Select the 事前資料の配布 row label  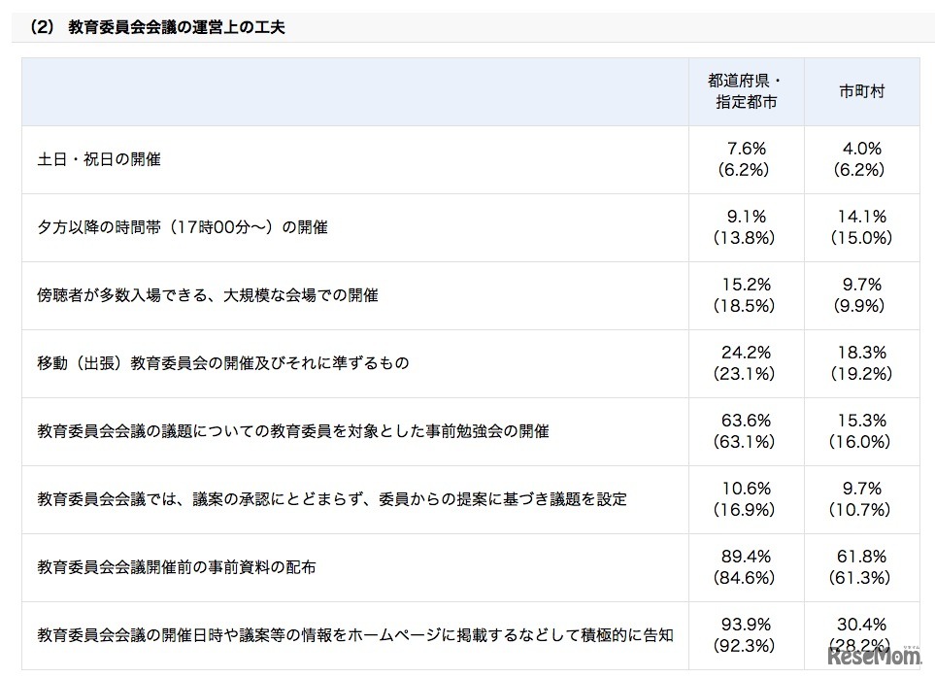pos(177,566)
